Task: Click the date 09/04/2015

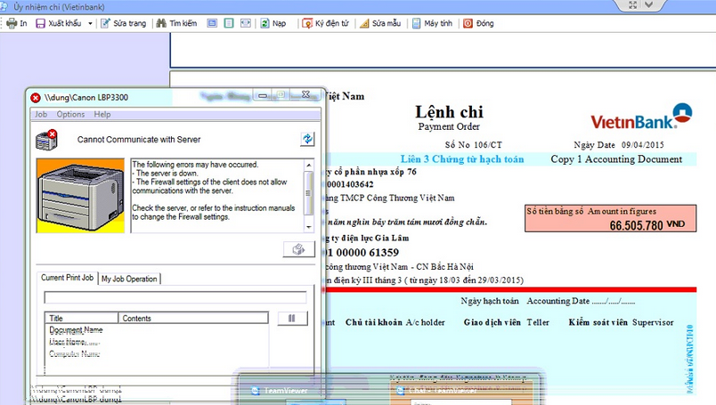Action: pyautogui.click(x=642, y=145)
